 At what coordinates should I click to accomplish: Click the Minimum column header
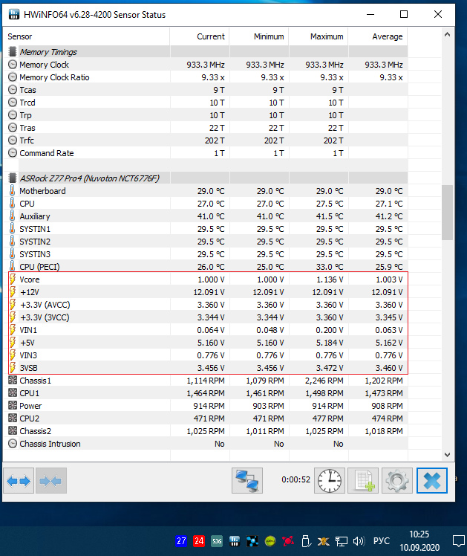coord(259,36)
